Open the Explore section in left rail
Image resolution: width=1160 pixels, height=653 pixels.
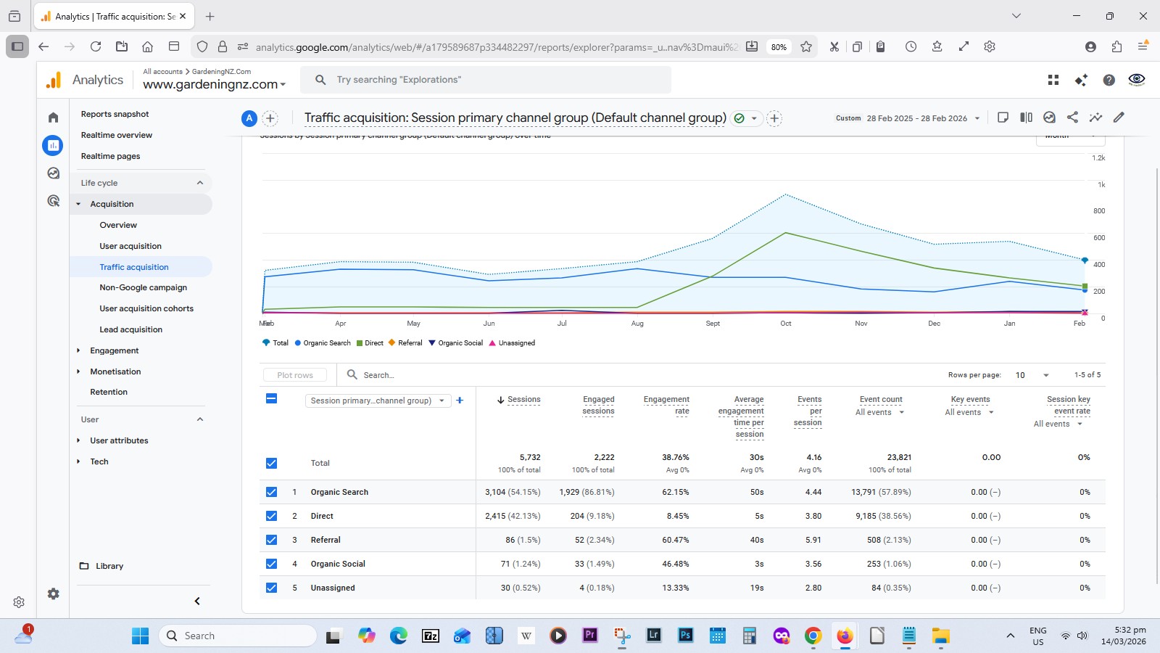pyautogui.click(x=53, y=173)
